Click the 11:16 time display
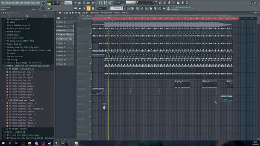Screen dimensions: 260x146 pyautogui.click(x=105, y=3)
